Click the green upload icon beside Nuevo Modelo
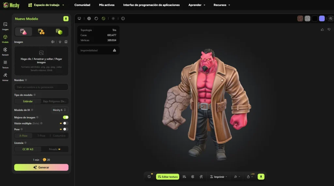This screenshot has height=186, width=334. coord(66,19)
